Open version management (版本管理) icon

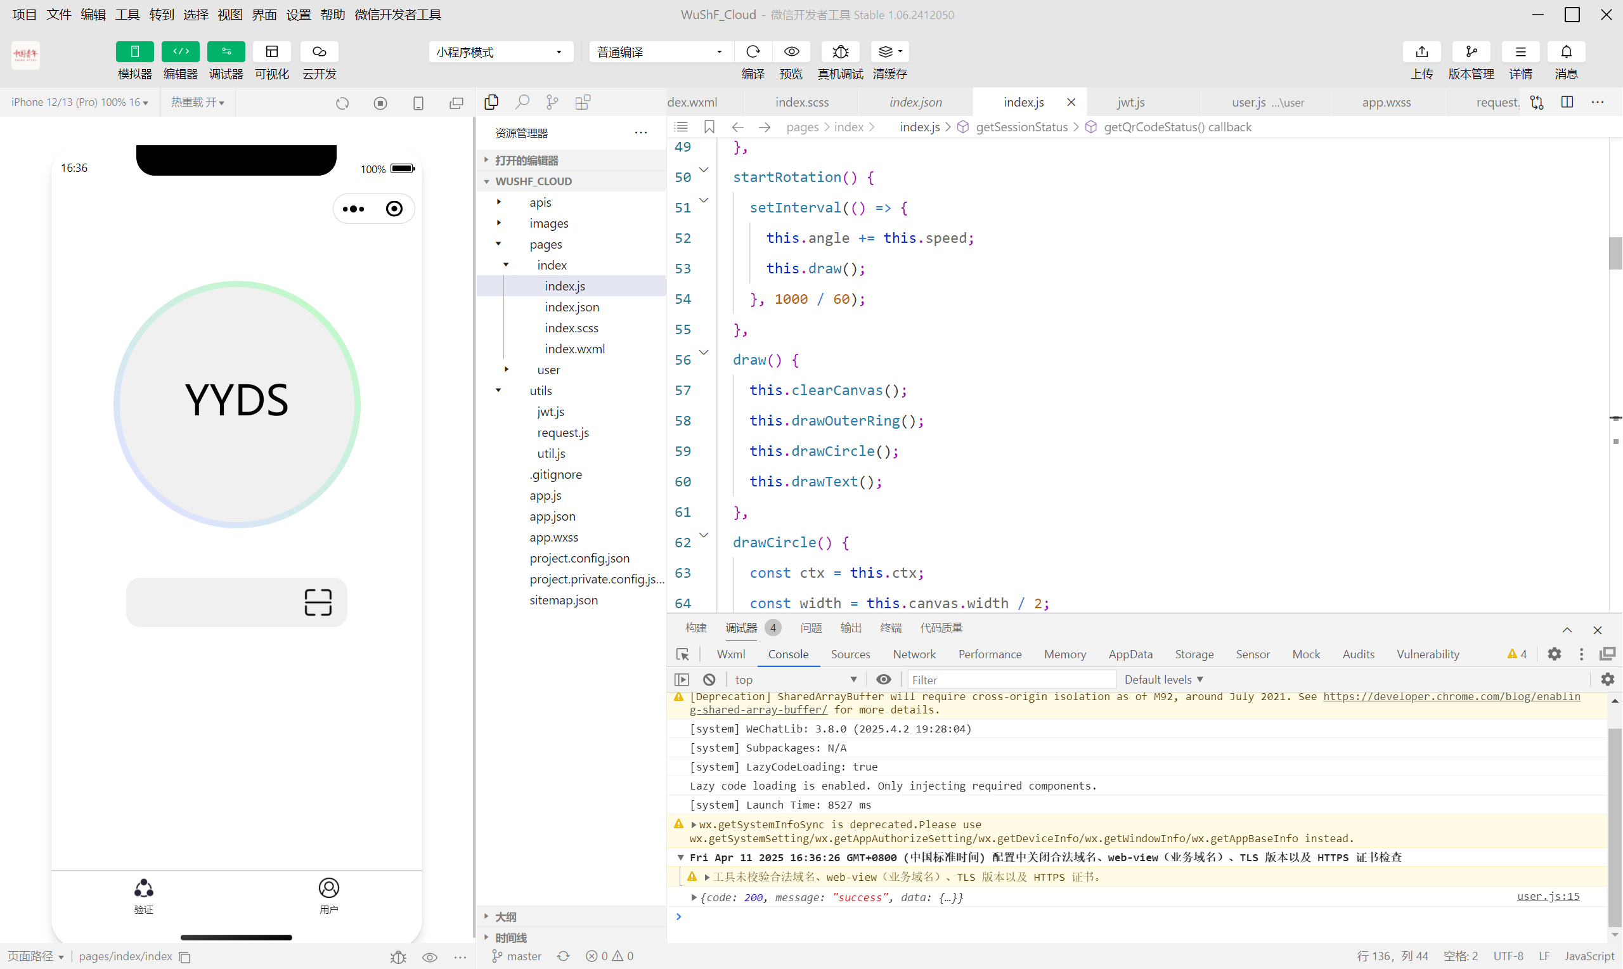(1471, 51)
